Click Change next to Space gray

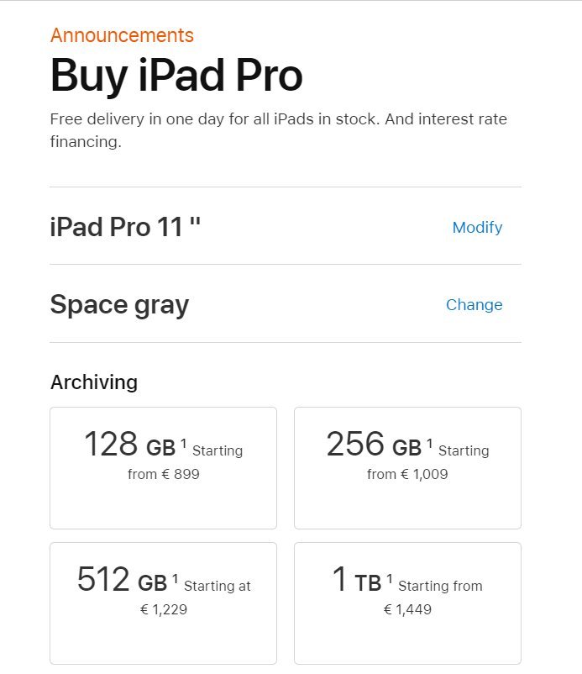[474, 304]
